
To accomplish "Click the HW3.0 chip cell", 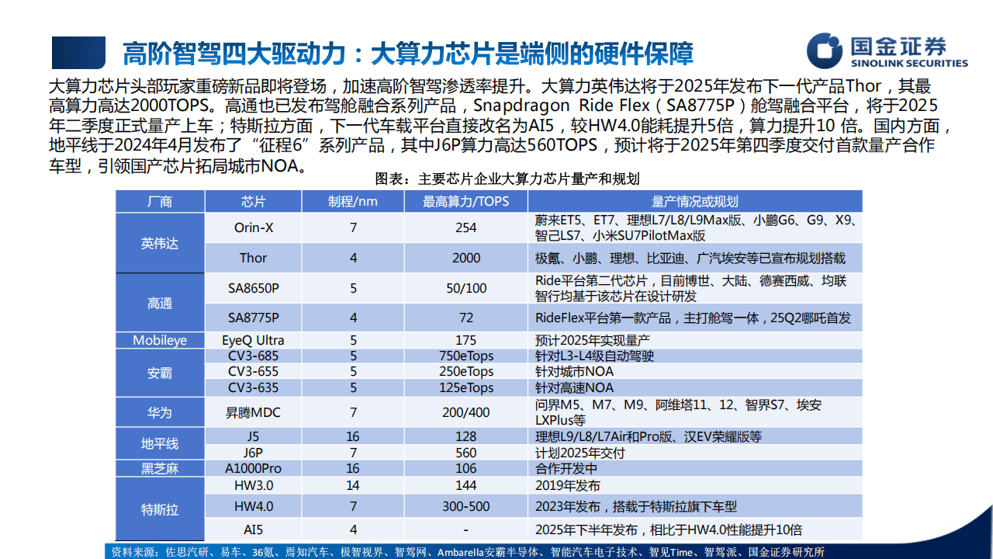I will 253,484.
